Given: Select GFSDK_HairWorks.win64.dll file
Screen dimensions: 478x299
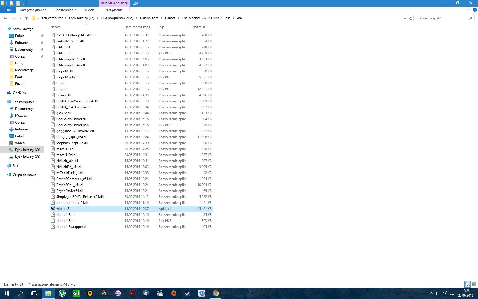Looking at the screenshot, I should (131, 101).
